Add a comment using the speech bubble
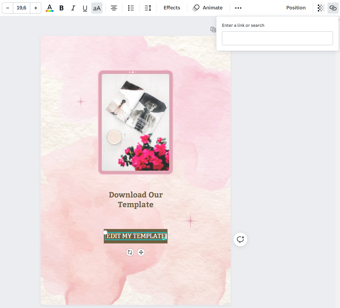The height and width of the screenshot is (308, 340). coord(240,239)
